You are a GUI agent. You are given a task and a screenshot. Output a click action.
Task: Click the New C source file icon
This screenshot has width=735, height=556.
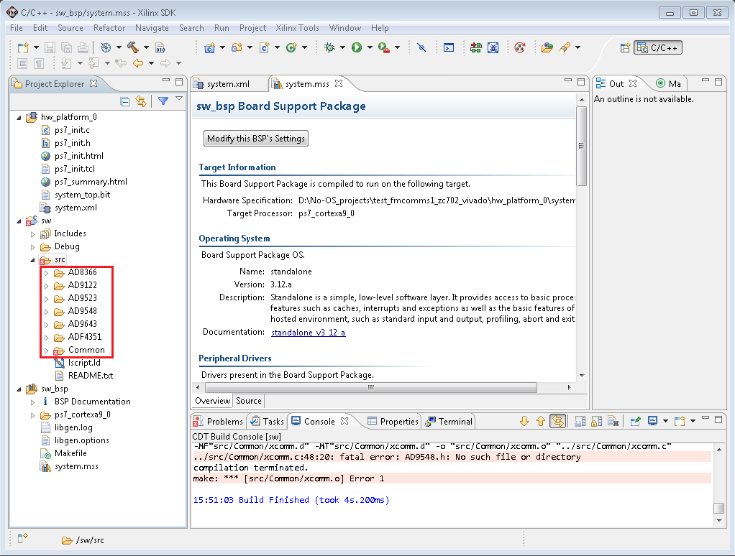pos(265,47)
